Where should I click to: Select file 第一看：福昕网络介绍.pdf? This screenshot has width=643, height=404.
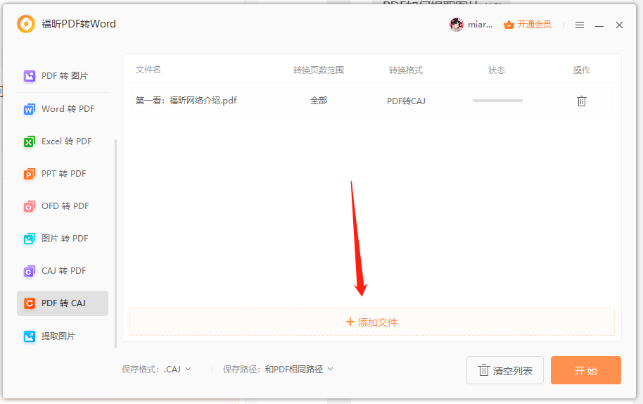(186, 101)
